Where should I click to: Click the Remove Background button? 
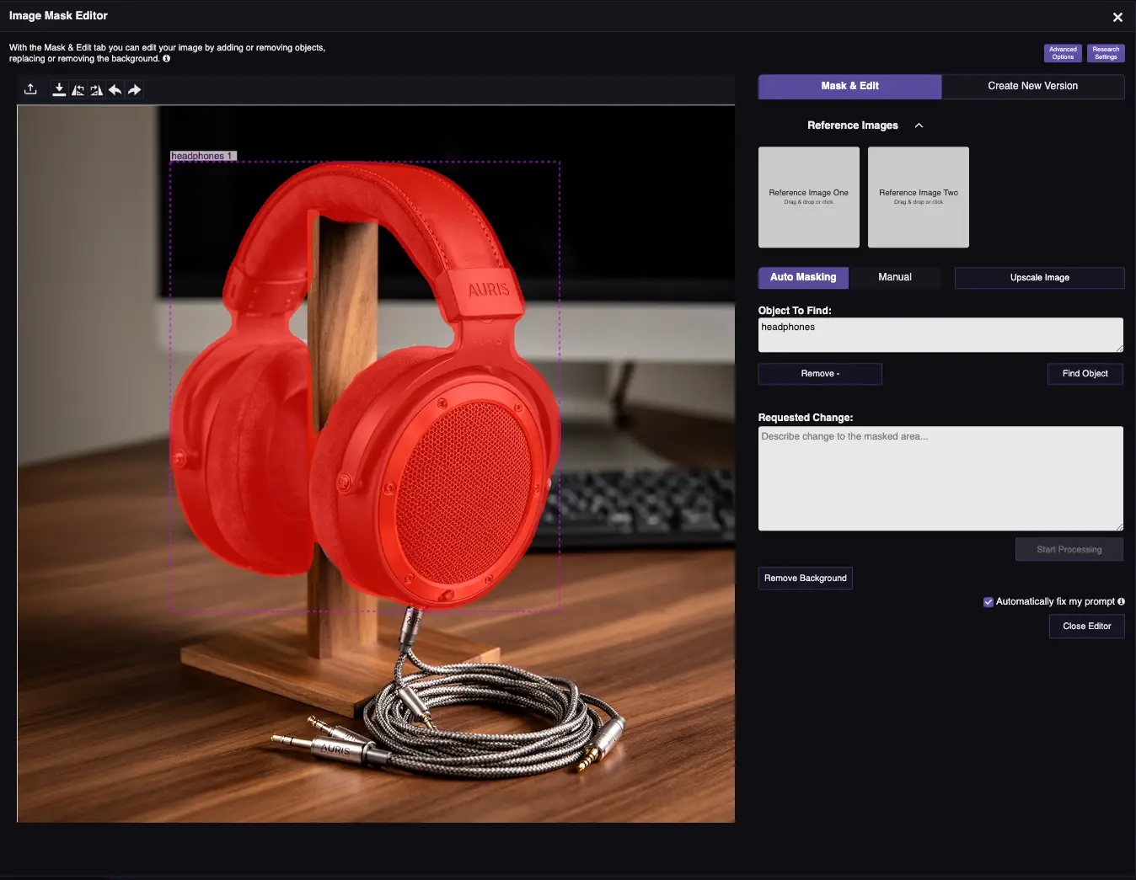point(805,579)
